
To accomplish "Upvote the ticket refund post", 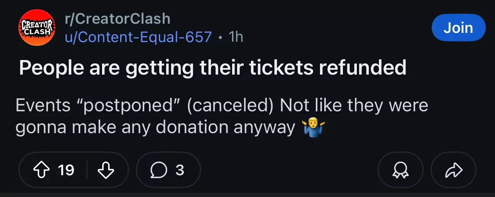I will [x=41, y=170].
